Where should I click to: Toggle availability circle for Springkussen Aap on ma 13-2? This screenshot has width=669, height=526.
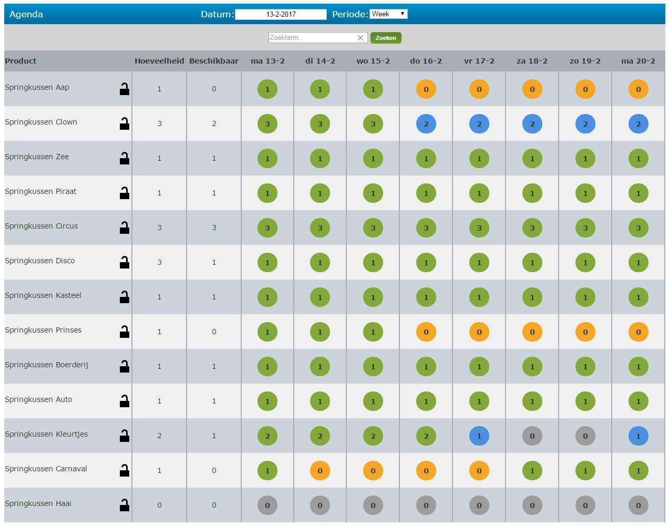point(267,89)
